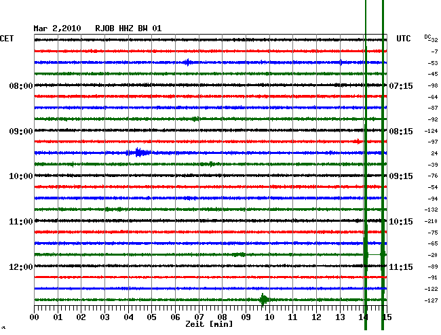The height and width of the screenshot is (335, 441).
Task: Select DC offset value '-127'
Action: [431, 300]
